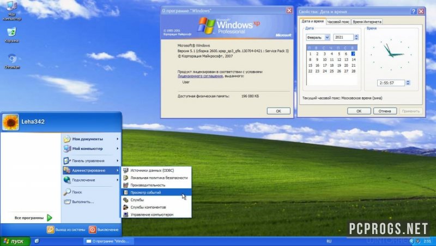
Task: Increase time with up spinner arrow
Action: coord(408,81)
